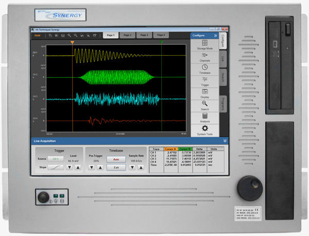This screenshot has height=236, width=309.
Task: Click the orange Cursor A marker
Action: pyautogui.click(x=73, y=41)
